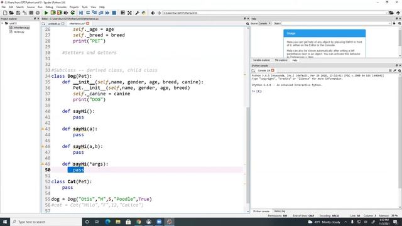Open the Edit menu
This screenshot has width=402, height=226.
click(x=11, y=7)
